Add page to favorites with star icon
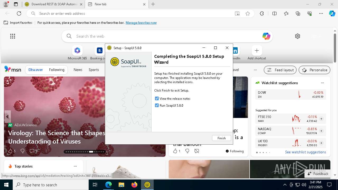338x190 pixels. (248, 13)
